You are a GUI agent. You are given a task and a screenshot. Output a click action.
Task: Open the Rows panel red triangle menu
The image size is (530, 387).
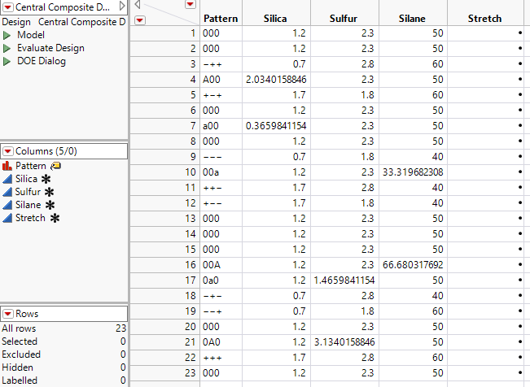(x=8, y=314)
